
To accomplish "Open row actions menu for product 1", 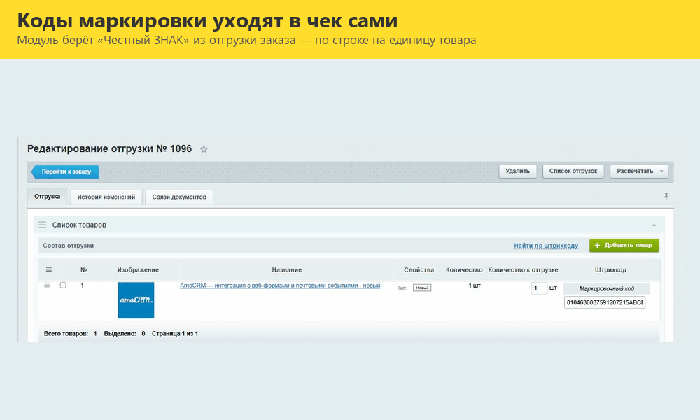I will (x=48, y=285).
